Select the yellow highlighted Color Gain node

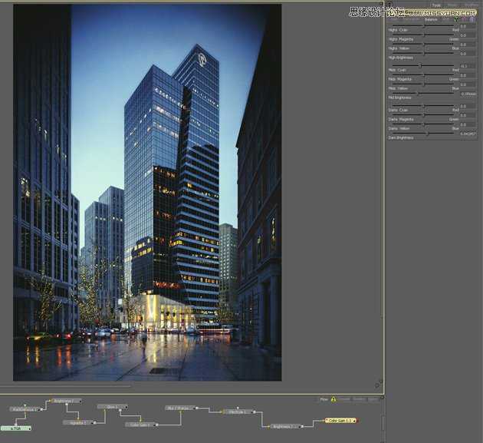pyautogui.click(x=341, y=421)
